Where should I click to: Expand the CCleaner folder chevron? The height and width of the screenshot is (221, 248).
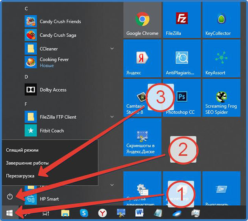tap(112, 48)
